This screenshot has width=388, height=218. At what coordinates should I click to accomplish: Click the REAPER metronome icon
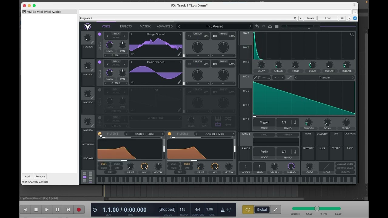coord(223,210)
